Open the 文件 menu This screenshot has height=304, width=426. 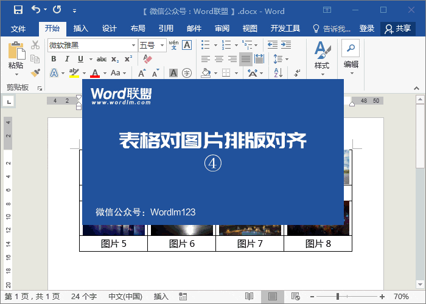(x=18, y=29)
